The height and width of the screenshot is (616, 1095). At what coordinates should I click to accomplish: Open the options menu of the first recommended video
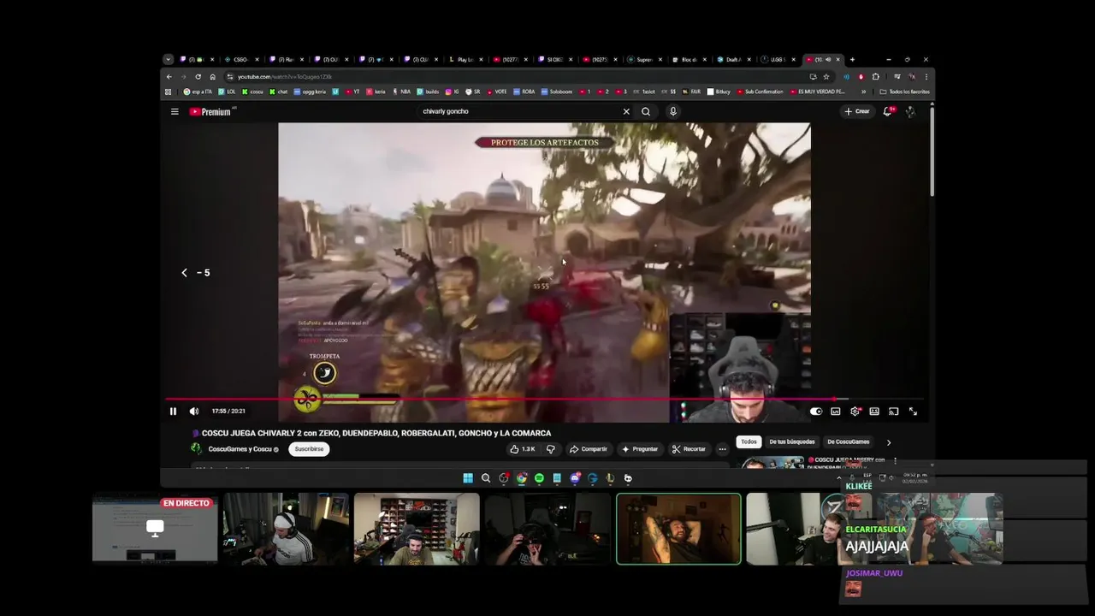pyautogui.click(x=895, y=460)
